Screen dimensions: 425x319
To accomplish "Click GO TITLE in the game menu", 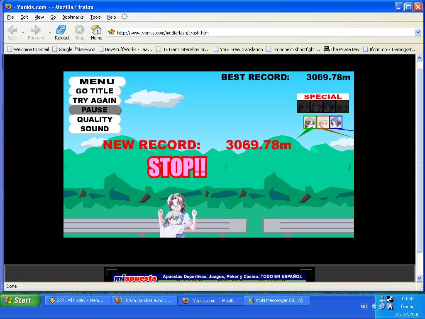I will point(95,91).
